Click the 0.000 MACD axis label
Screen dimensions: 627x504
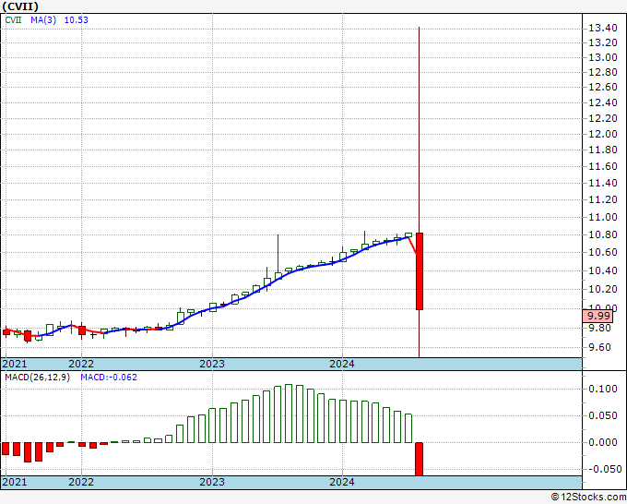603,442
